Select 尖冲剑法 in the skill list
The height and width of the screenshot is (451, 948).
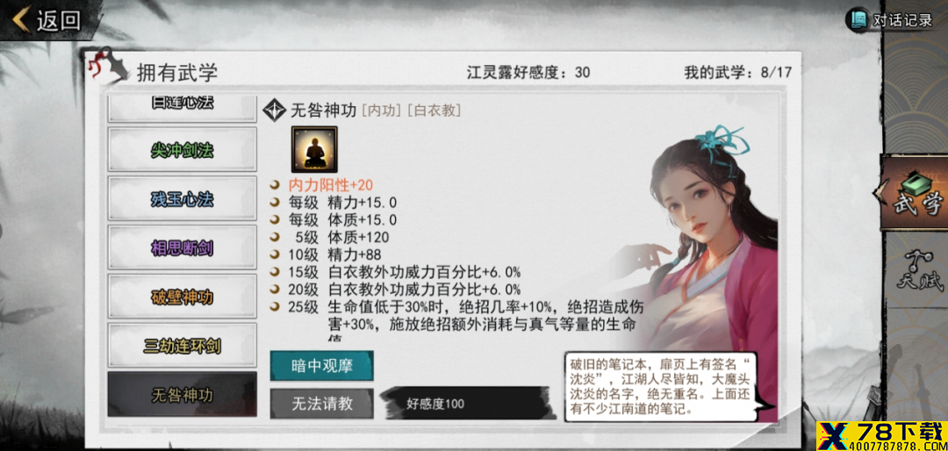coord(182,150)
